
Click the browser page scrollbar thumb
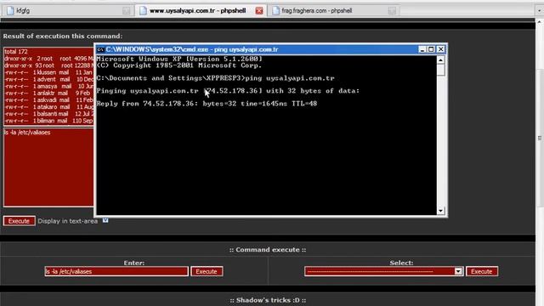pos(540,138)
